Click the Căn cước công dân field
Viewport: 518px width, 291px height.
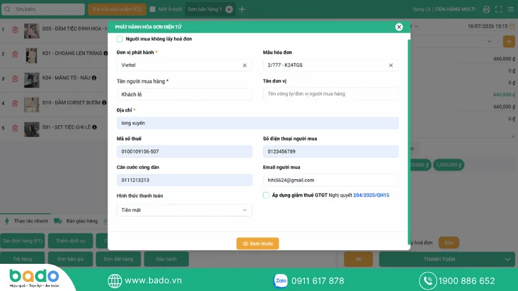pos(185,180)
